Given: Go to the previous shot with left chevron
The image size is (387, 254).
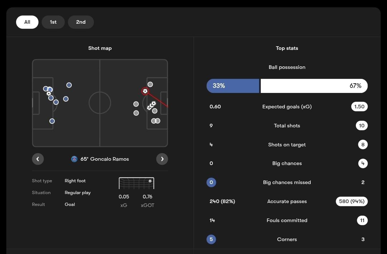Looking at the screenshot, I should click(x=38, y=159).
